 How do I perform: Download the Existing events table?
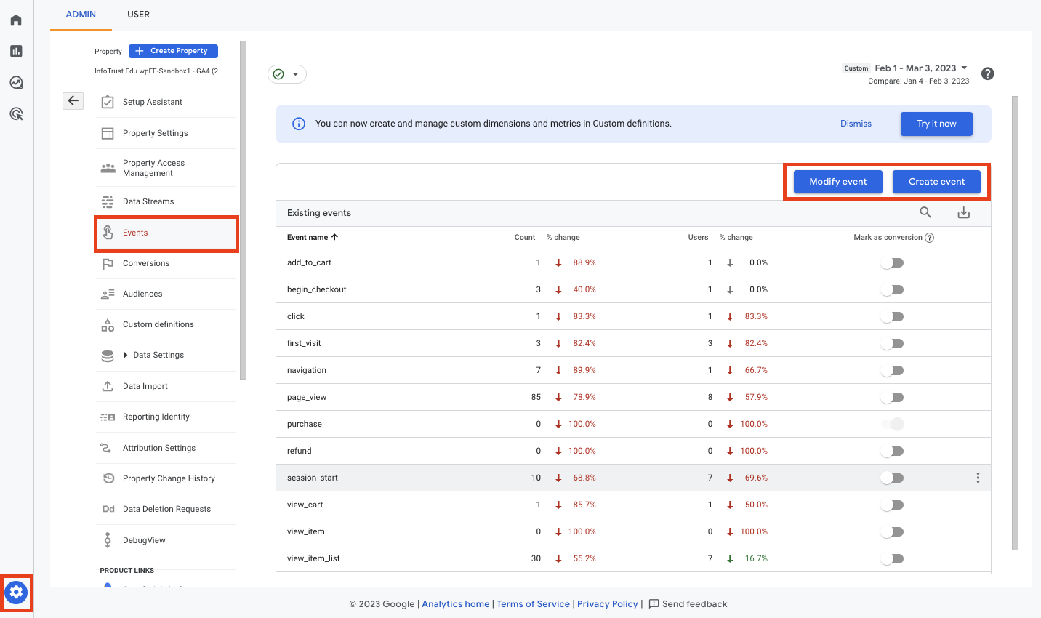(x=964, y=212)
